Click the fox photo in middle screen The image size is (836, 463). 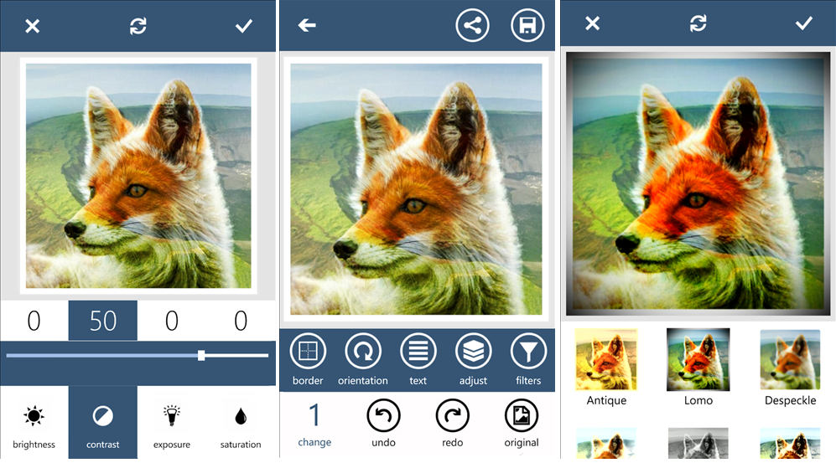(x=416, y=189)
